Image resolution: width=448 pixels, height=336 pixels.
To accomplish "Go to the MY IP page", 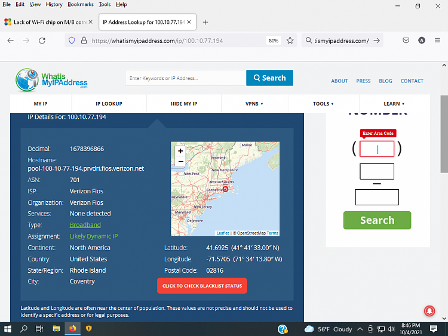I will click(41, 104).
